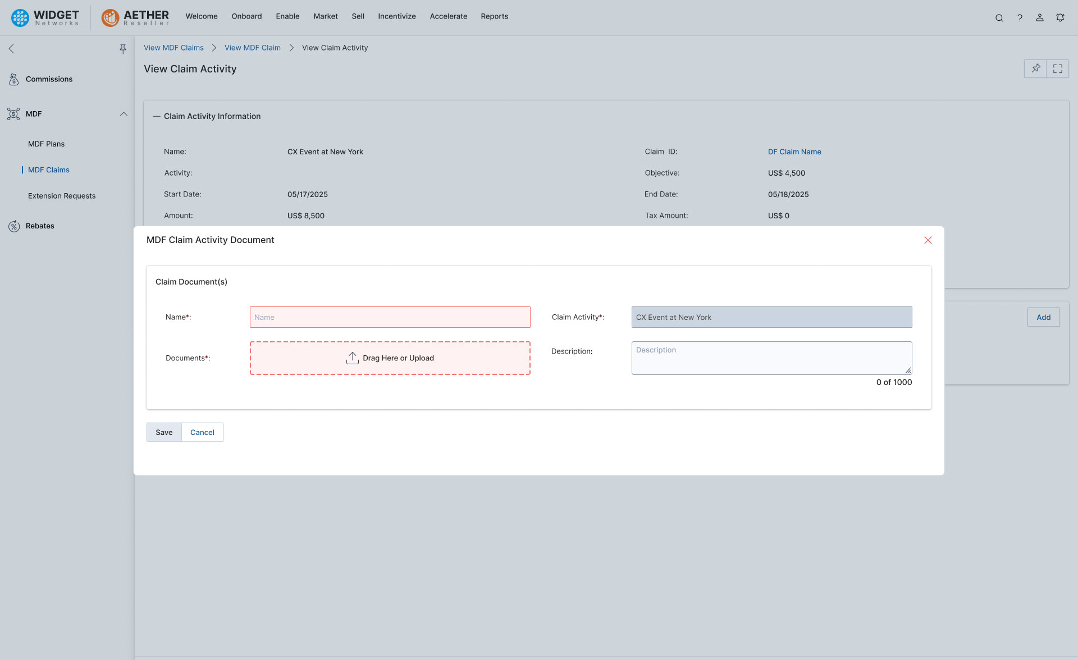Click the Cancel button

202,432
